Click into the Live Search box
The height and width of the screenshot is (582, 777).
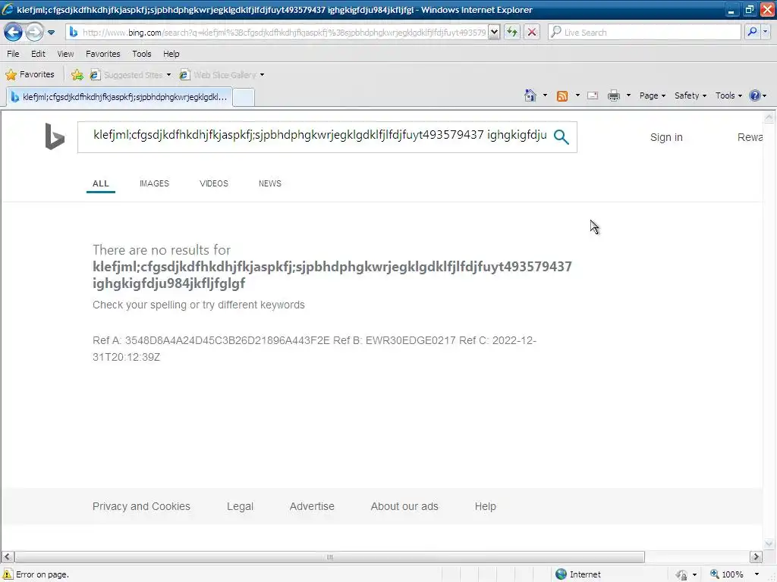[x=644, y=33]
